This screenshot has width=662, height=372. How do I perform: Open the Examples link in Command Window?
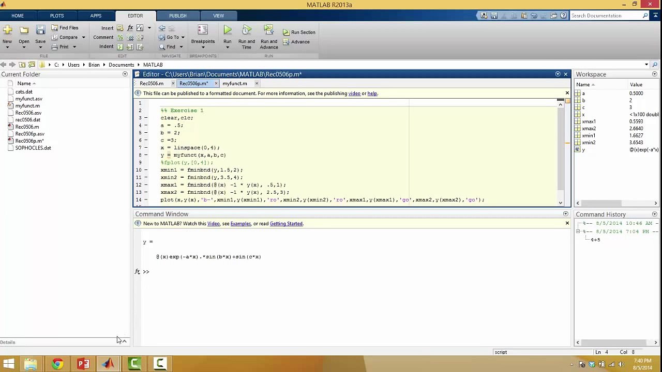pos(240,224)
